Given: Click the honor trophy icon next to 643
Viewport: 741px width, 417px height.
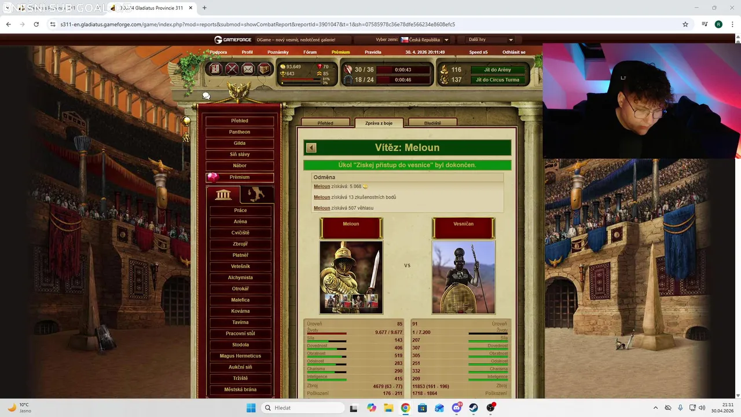Looking at the screenshot, I should [283, 74].
